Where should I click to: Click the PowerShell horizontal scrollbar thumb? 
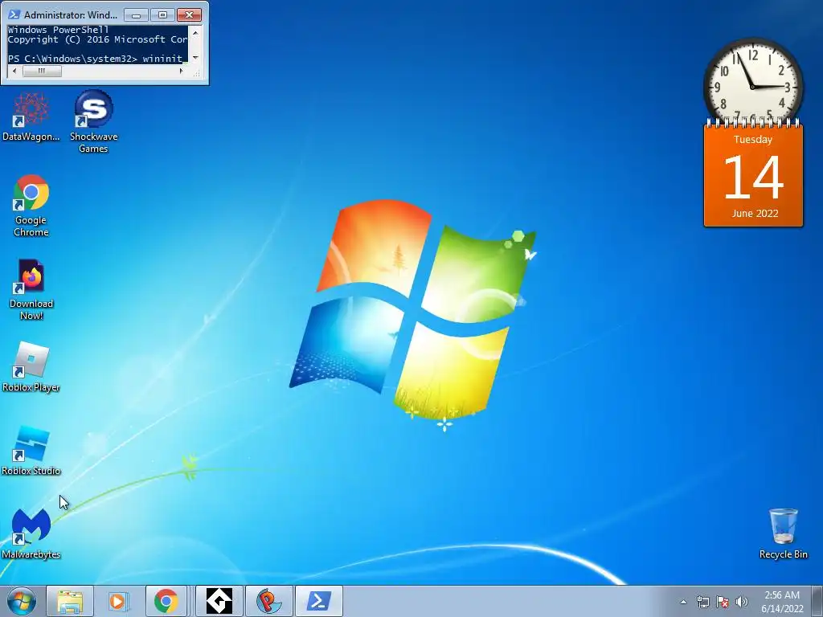point(42,71)
